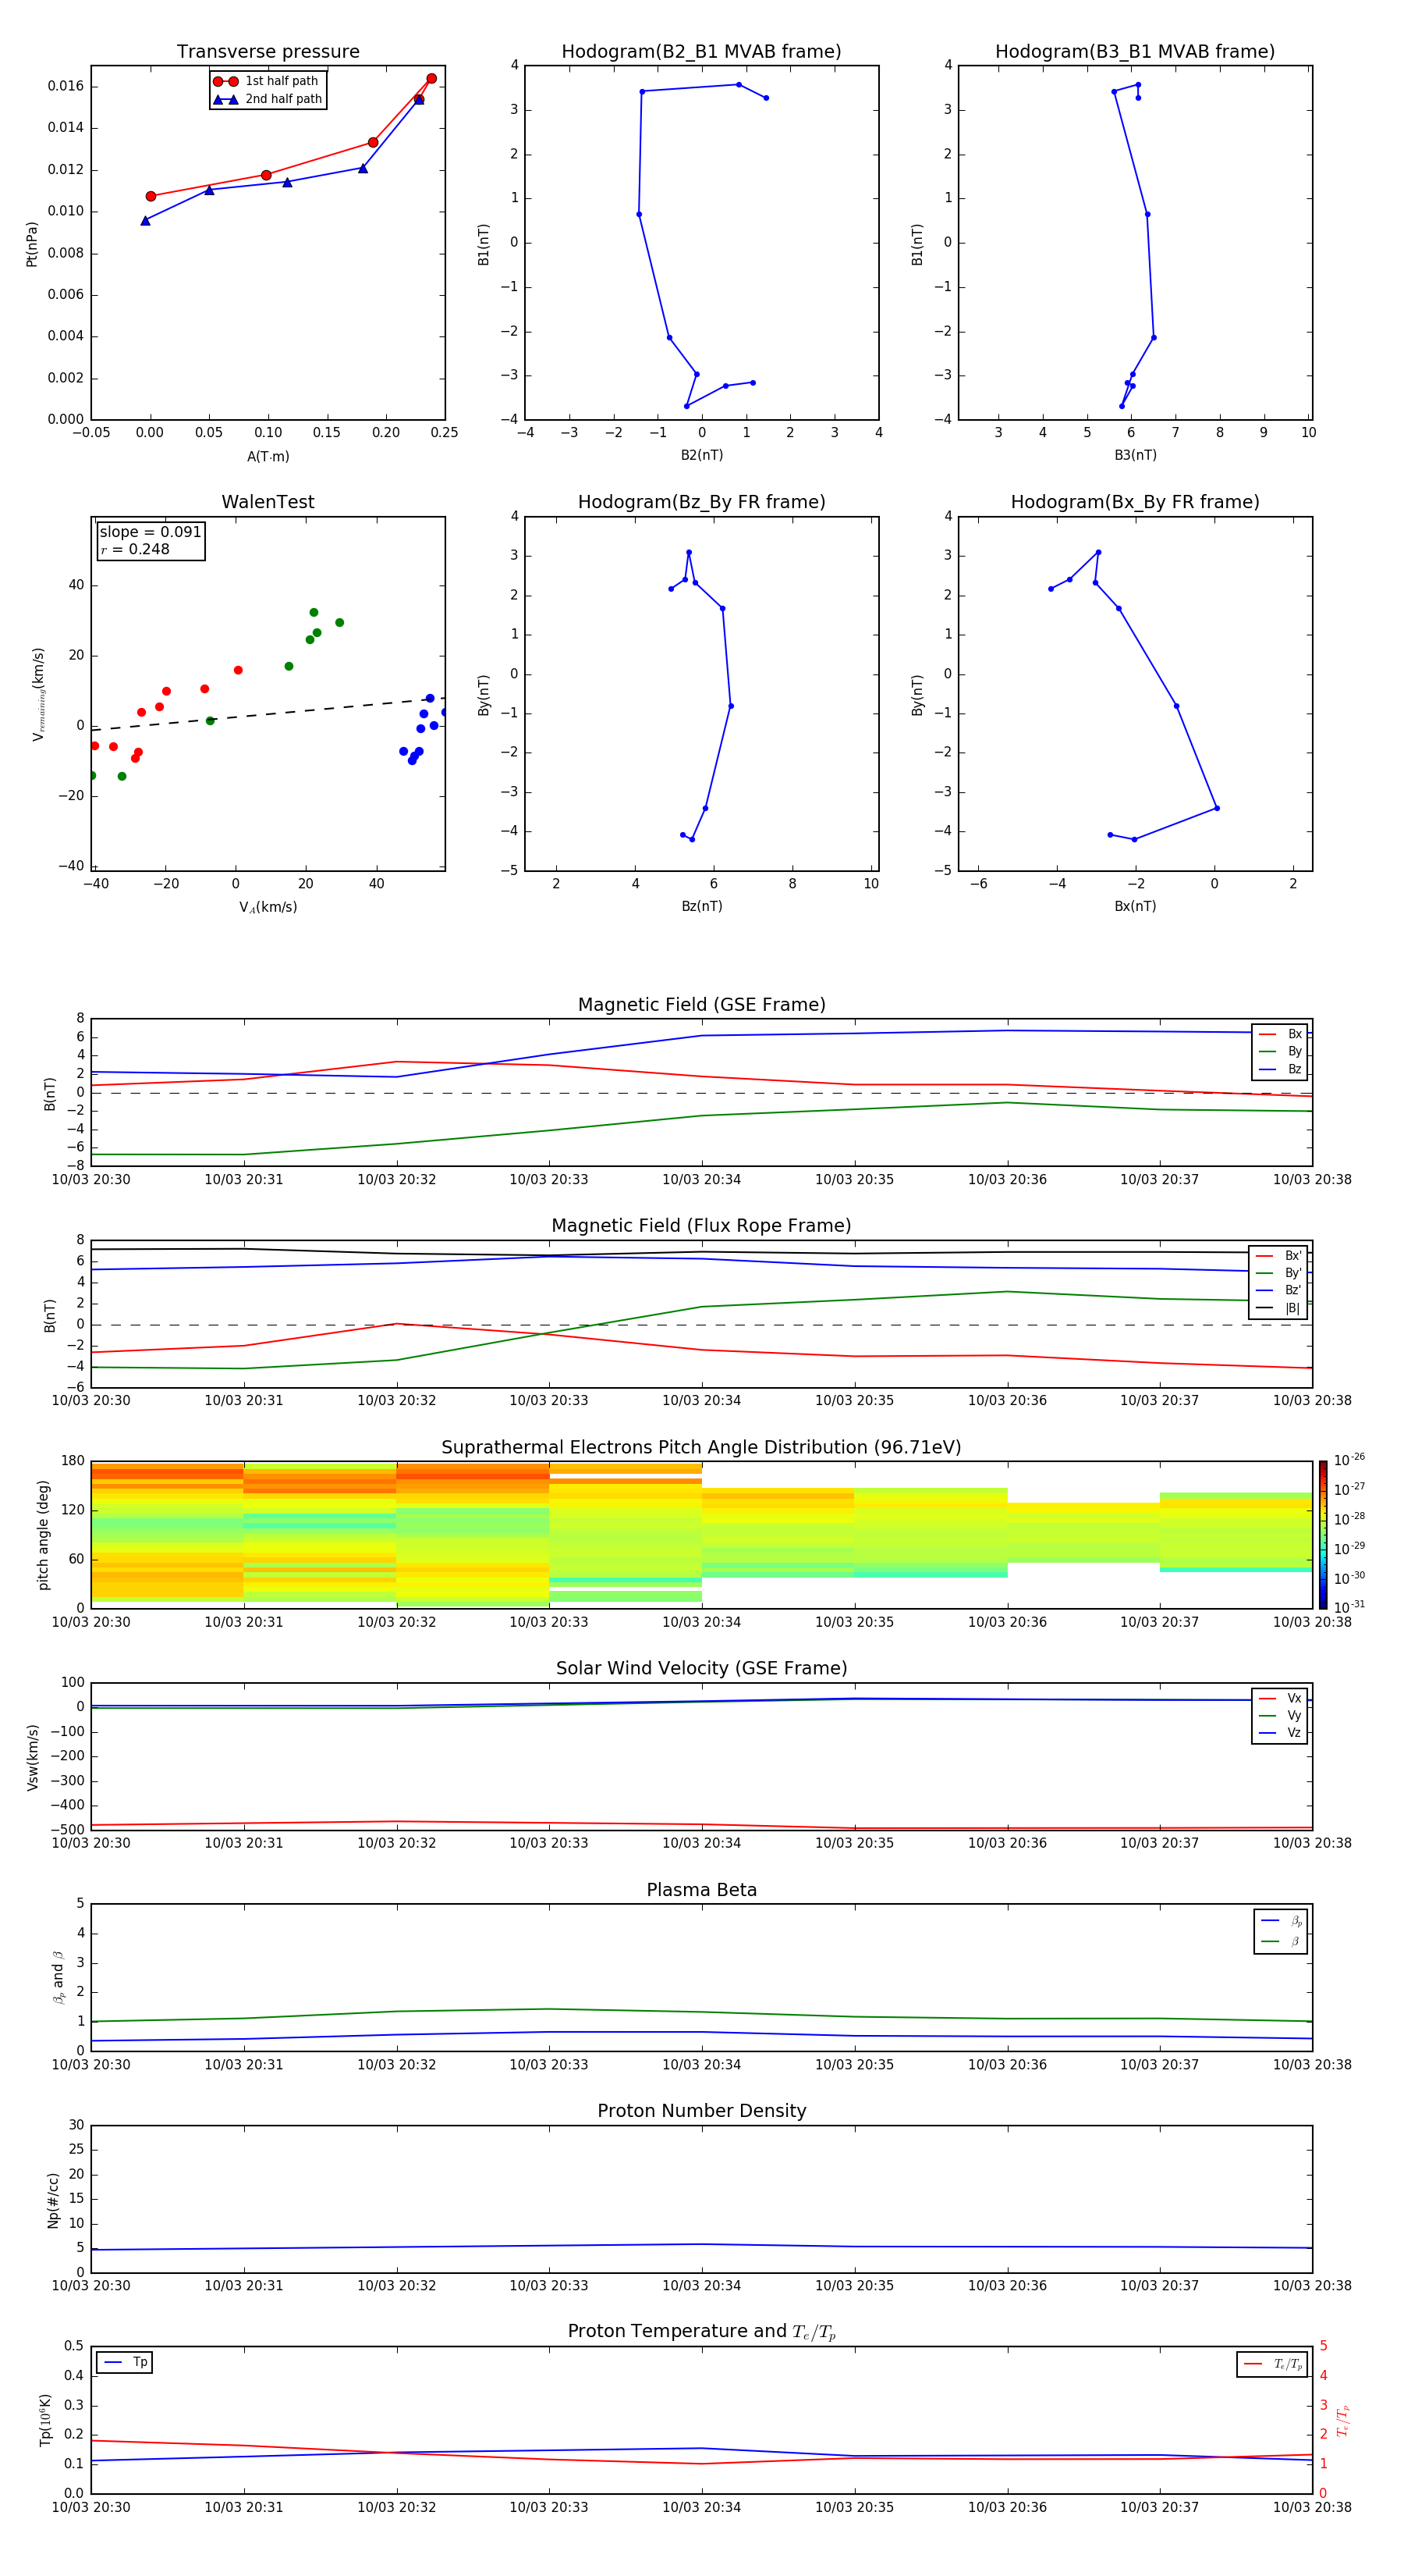The image size is (1404, 2576).
Task: Click the Hodogram(Bx_By FR frame) title
Action: (x=1135, y=502)
